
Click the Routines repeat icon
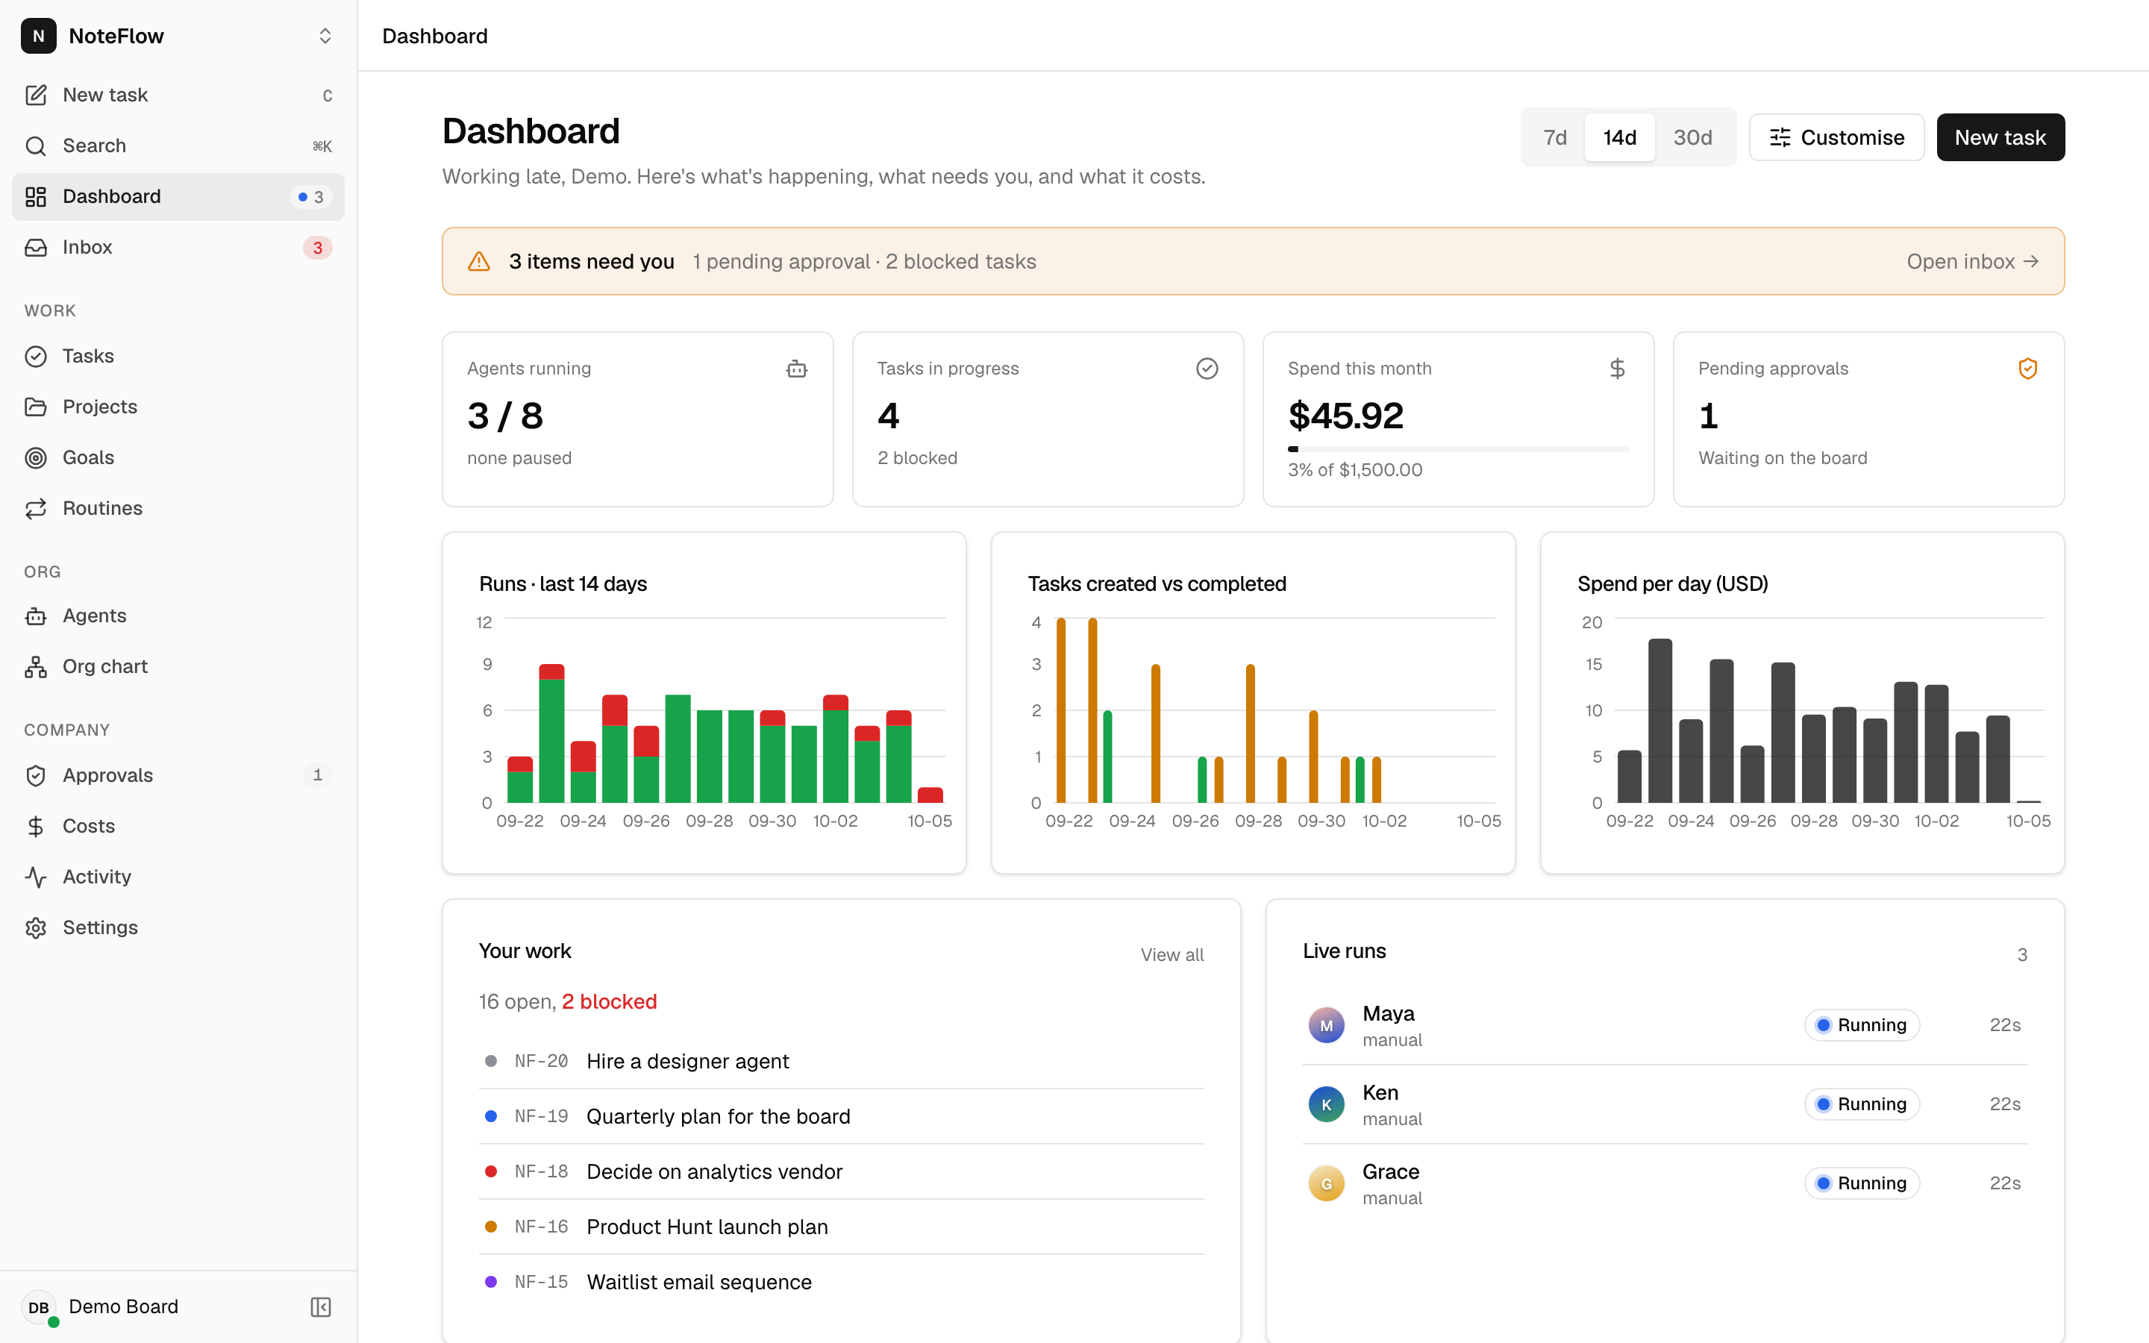click(x=36, y=508)
